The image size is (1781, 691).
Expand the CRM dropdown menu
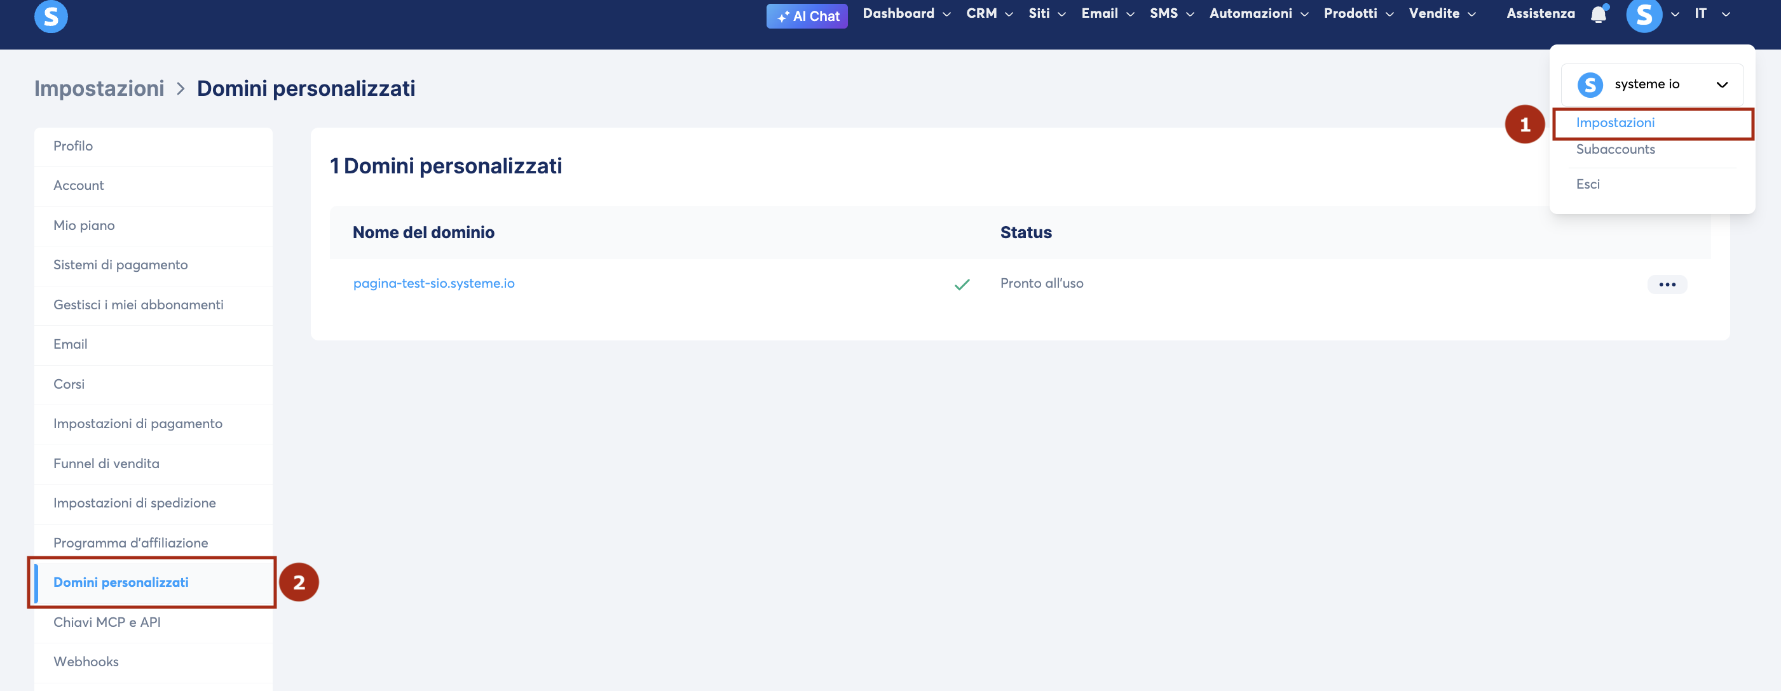tap(990, 13)
